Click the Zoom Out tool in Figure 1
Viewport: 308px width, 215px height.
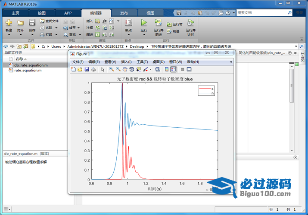coord(118,69)
